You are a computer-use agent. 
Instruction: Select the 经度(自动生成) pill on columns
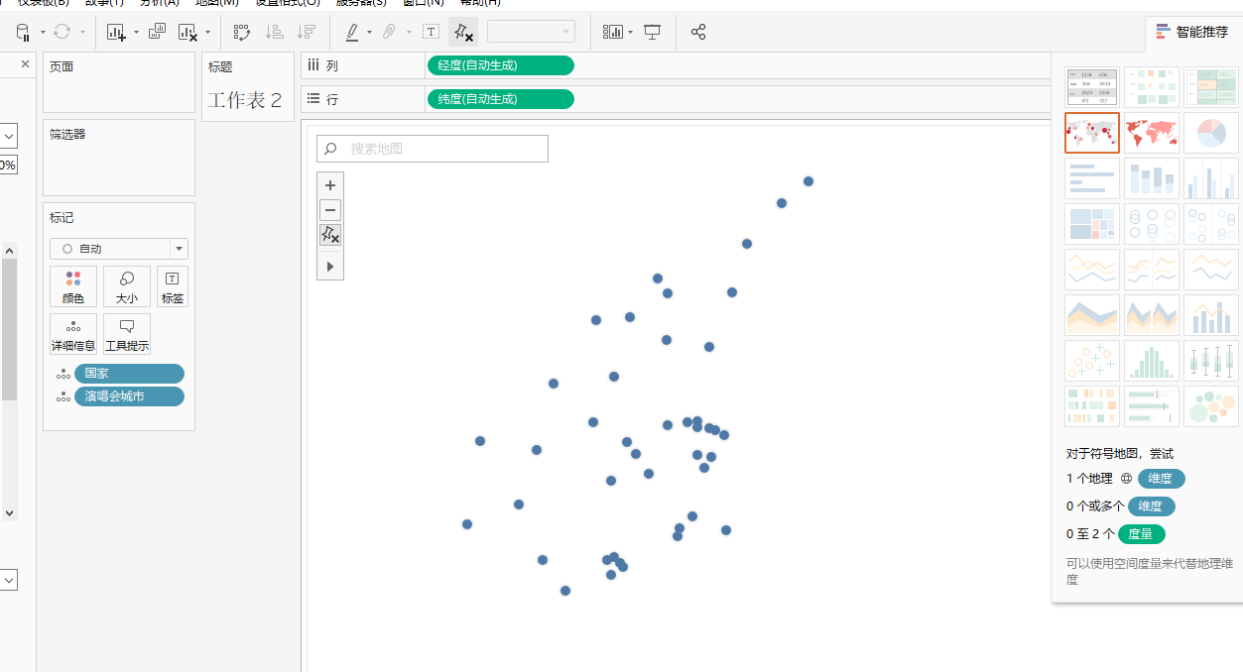[x=501, y=65]
